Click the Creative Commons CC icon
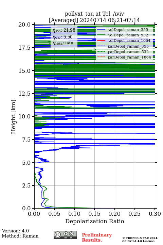 click(x=57, y=234)
